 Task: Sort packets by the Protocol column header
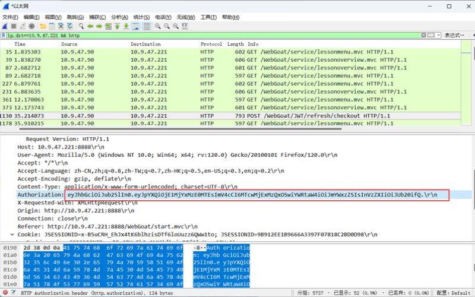pos(211,44)
